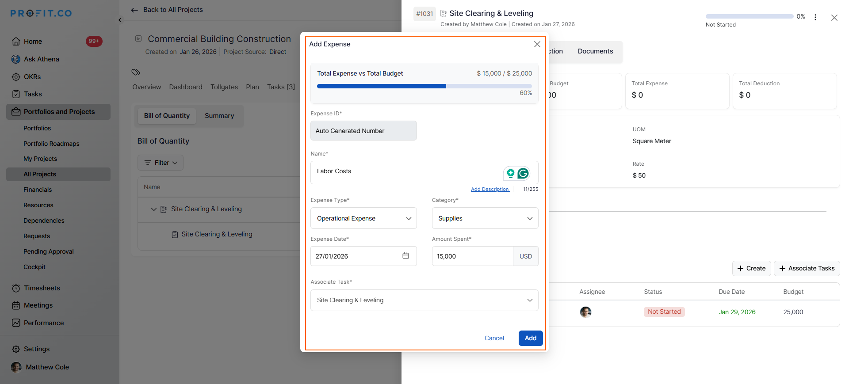Open the three-dot options menu
Viewport: 849px width, 384px height.
coord(815,17)
